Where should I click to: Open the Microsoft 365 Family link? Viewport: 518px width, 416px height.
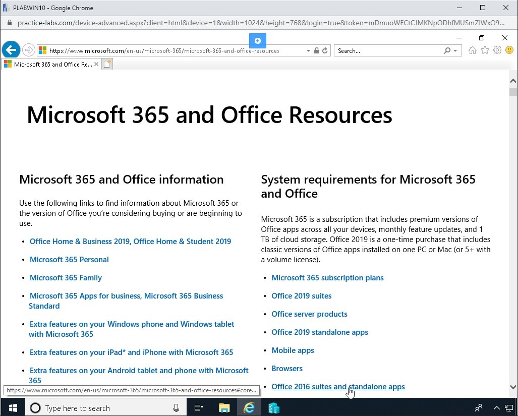tap(66, 278)
